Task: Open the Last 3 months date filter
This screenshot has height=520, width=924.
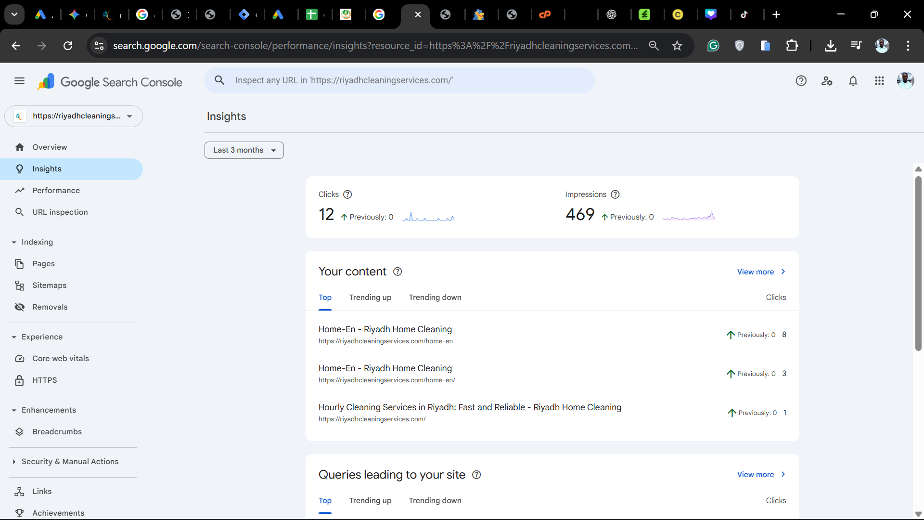Action: pos(244,150)
